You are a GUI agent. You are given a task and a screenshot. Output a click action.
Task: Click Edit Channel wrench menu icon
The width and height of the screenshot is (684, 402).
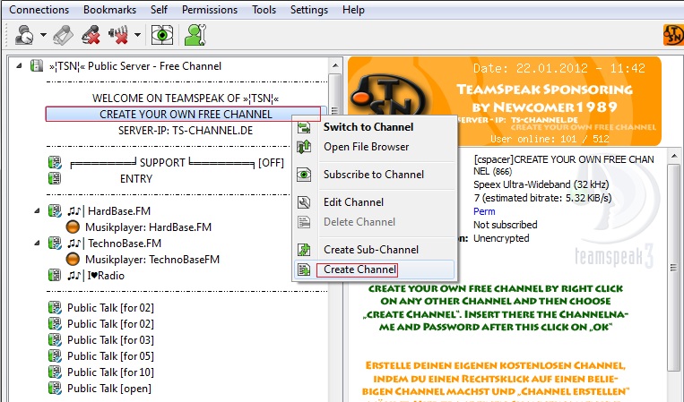point(304,202)
